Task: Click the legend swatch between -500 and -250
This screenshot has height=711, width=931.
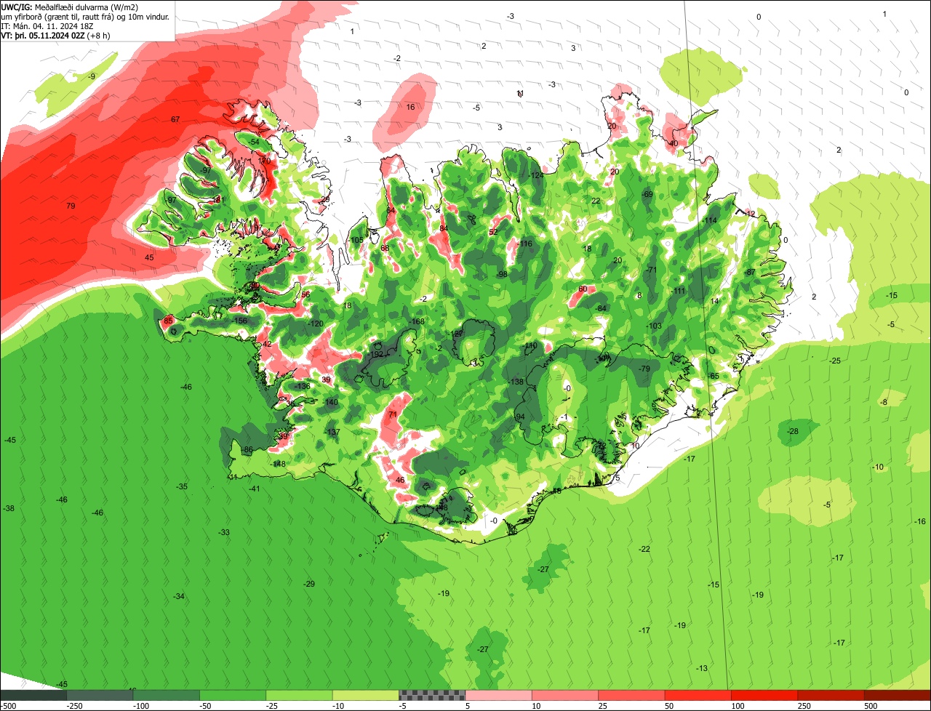Action: [x=33, y=695]
